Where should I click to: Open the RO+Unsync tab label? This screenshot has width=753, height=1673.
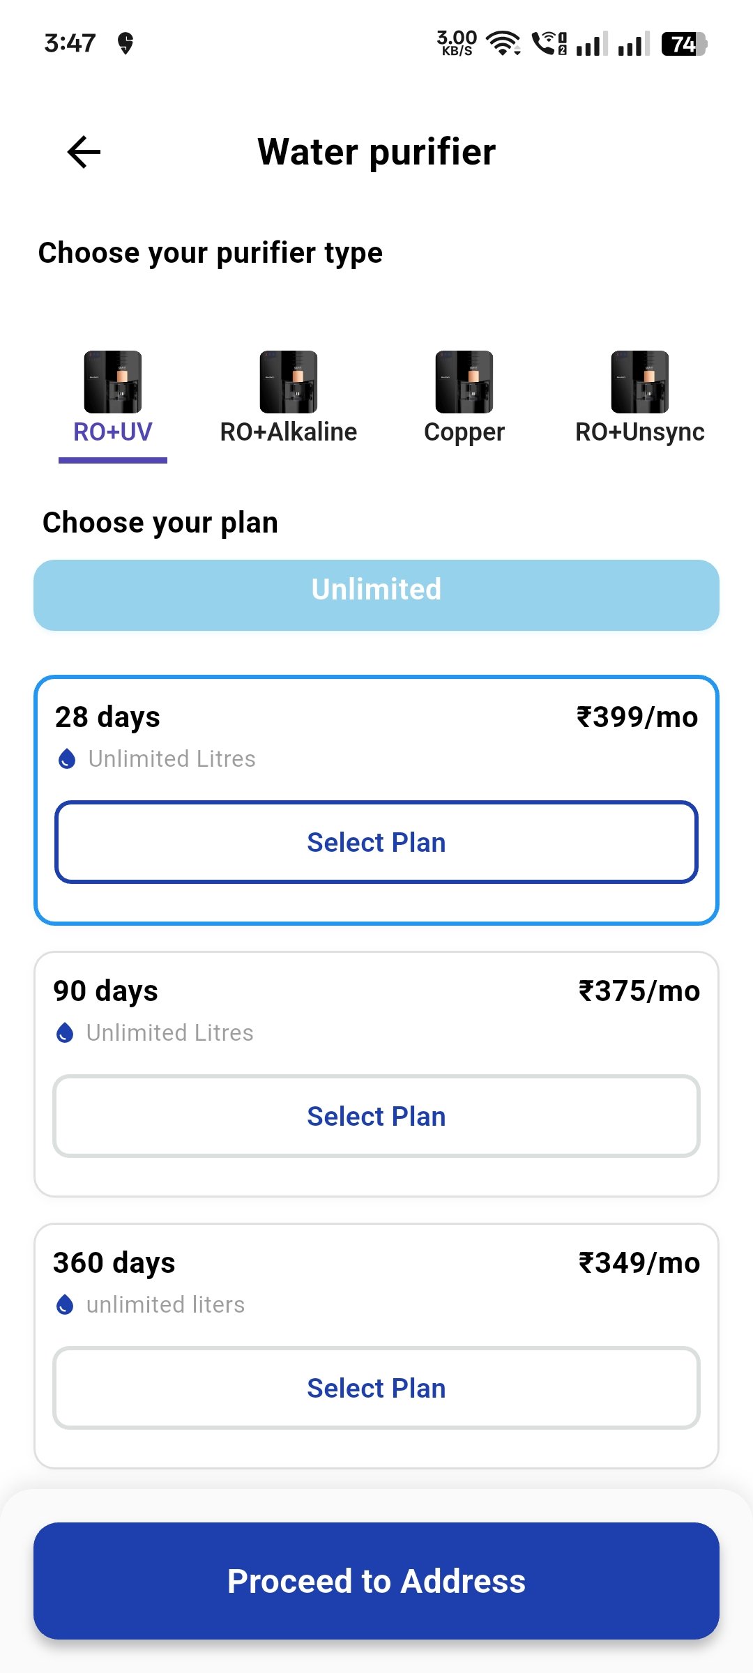pyautogui.click(x=640, y=432)
